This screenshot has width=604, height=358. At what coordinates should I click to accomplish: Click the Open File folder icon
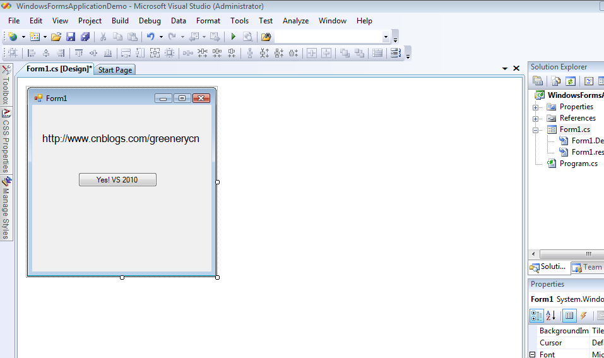[56, 37]
